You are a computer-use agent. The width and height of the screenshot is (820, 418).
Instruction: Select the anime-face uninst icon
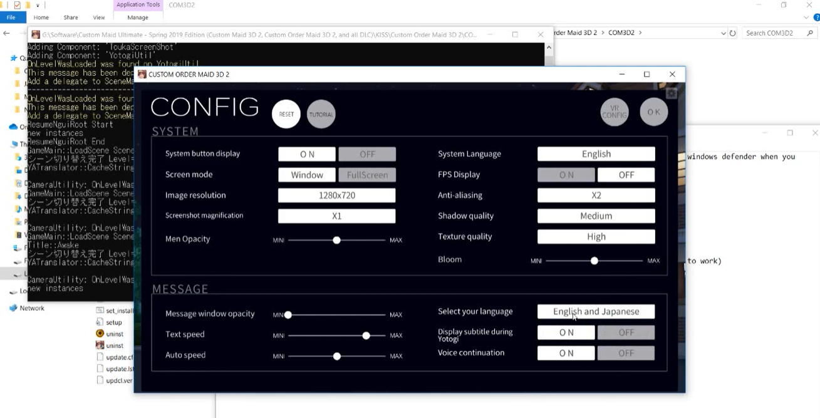click(100, 345)
